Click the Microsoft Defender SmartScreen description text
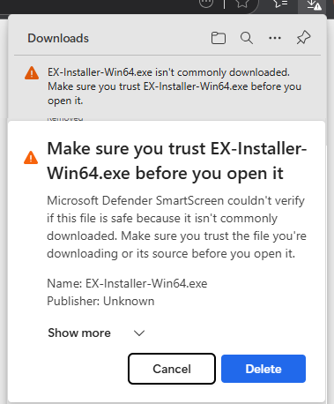Image resolution: width=334 pixels, height=404 pixels. 176,227
